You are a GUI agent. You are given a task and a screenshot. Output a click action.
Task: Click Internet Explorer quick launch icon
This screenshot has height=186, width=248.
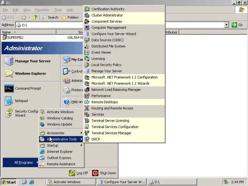point(32,182)
